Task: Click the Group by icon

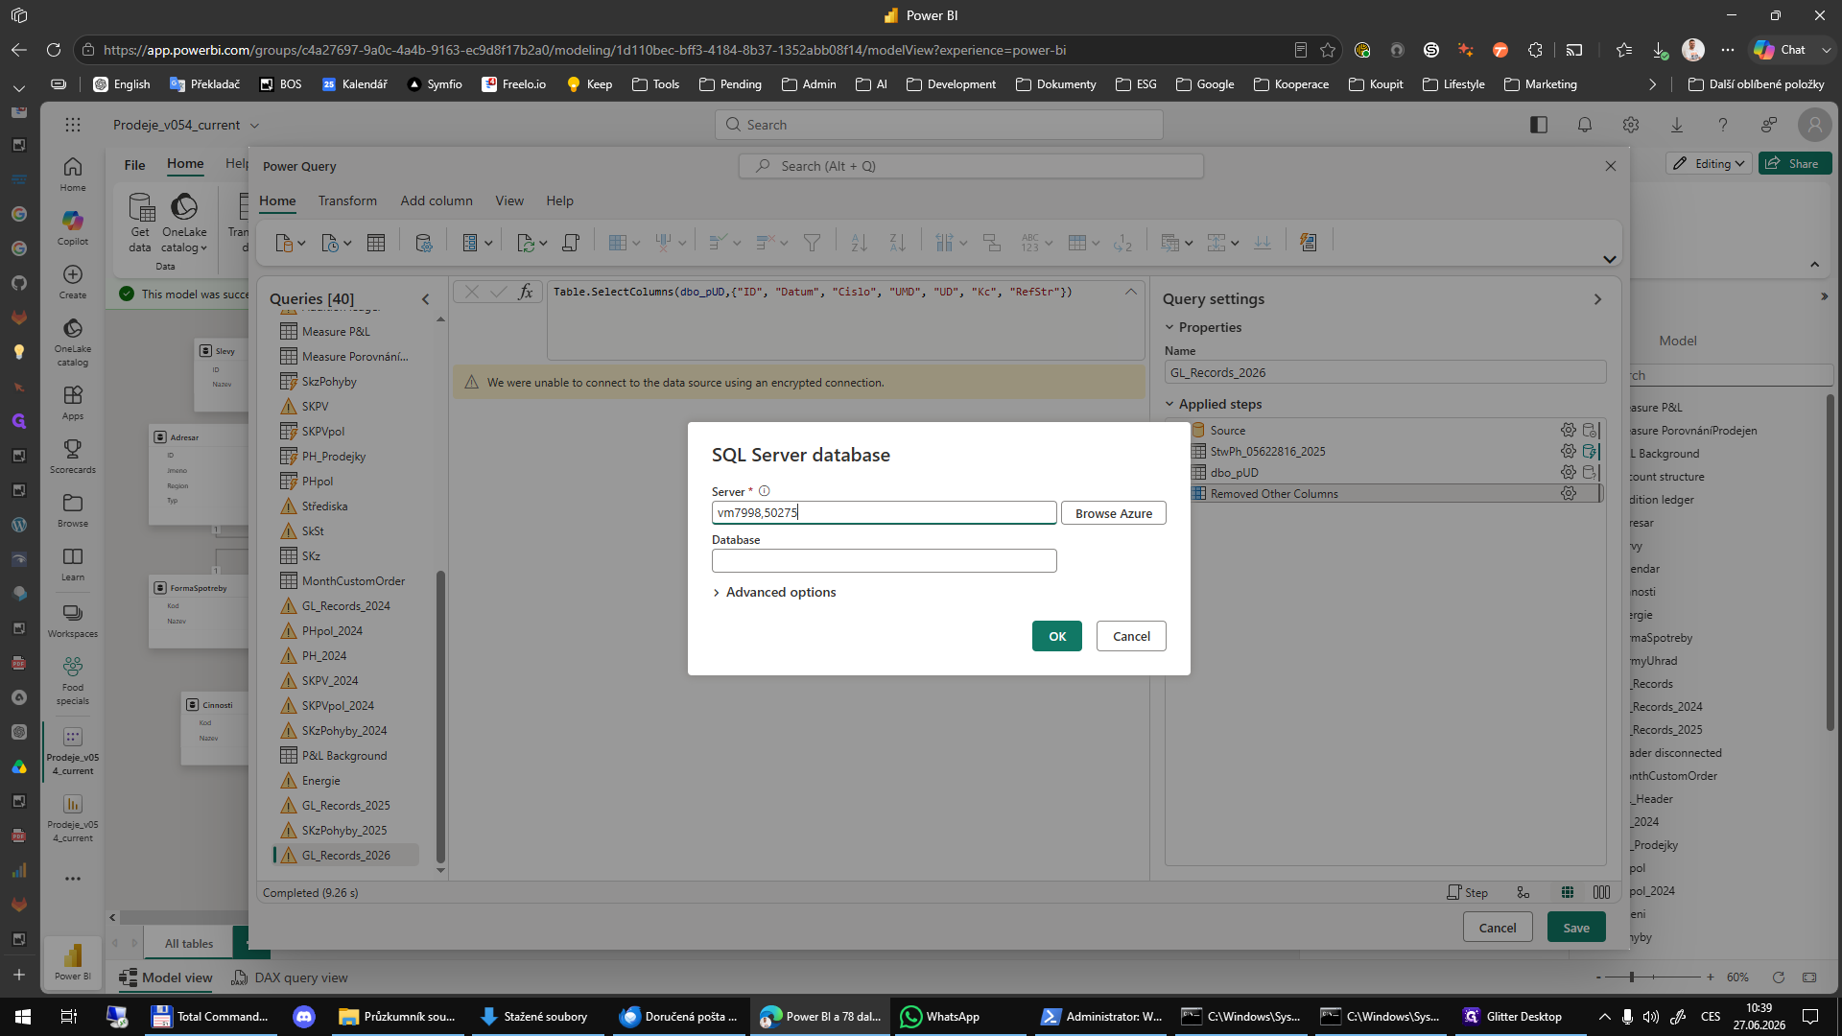Action: coord(992,243)
